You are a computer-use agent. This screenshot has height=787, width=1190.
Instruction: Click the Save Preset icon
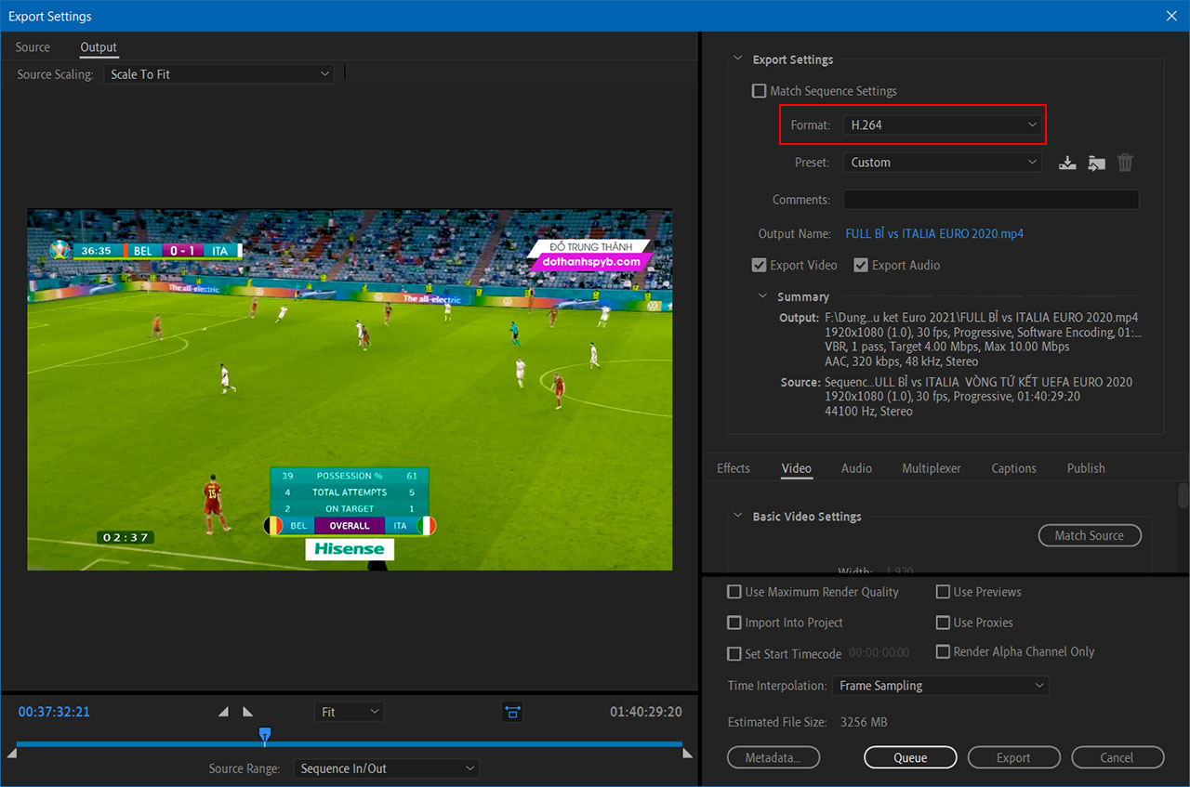click(1067, 164)
